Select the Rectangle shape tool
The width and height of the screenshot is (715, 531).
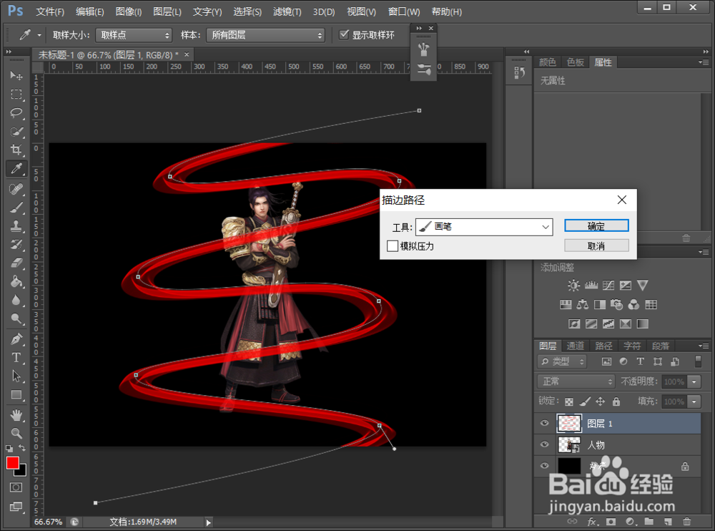tap(16, 394)
